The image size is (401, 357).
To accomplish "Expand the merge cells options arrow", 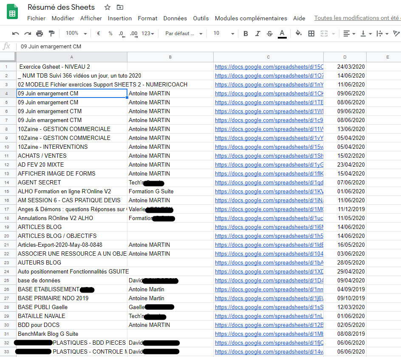I will (333, 33).
